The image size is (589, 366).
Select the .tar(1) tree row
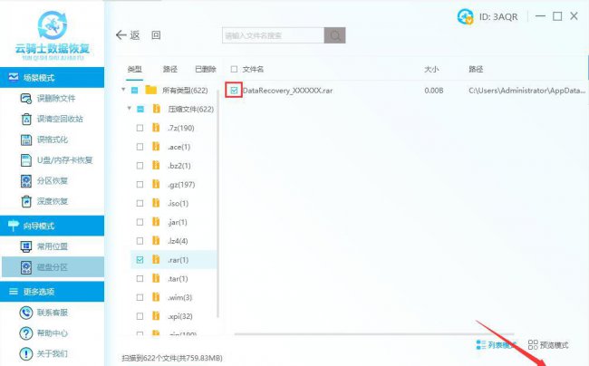point(174,278)
